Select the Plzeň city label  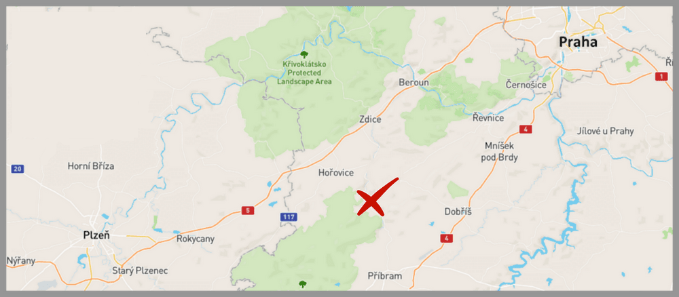(x=96, y=235)
